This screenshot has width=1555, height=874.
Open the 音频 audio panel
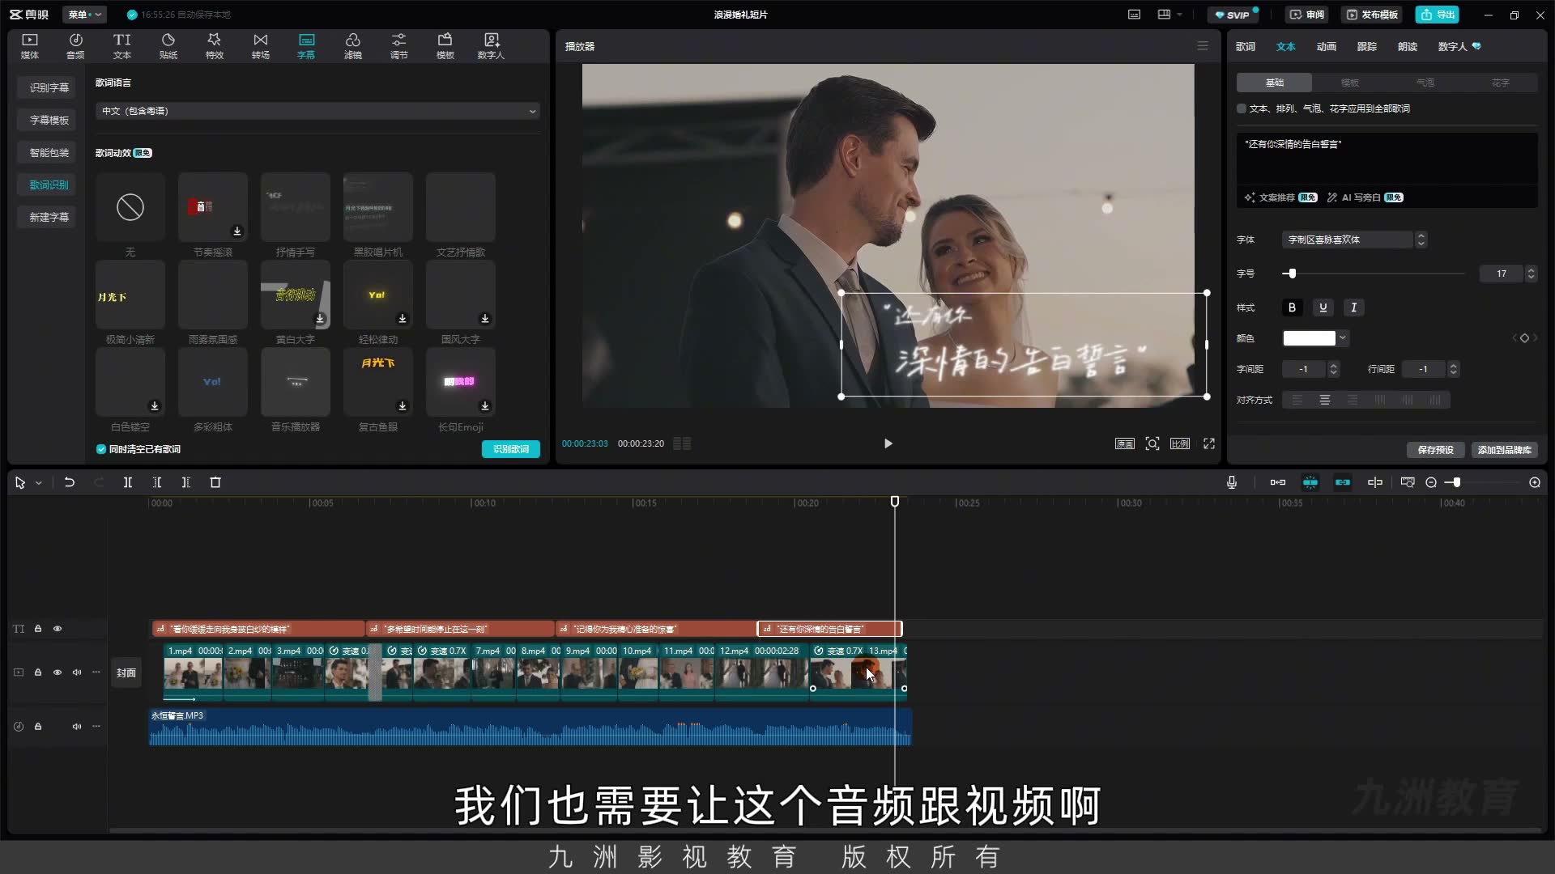pos(75,46)
